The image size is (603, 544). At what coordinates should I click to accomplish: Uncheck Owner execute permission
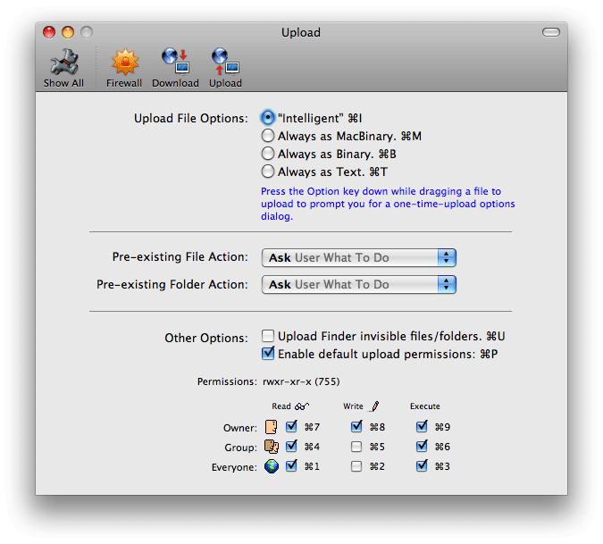(422, 427)
